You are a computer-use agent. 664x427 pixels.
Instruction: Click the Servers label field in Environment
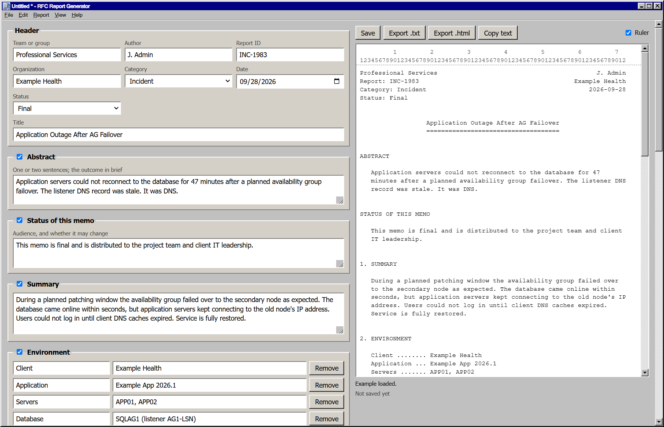click(61, 402)
